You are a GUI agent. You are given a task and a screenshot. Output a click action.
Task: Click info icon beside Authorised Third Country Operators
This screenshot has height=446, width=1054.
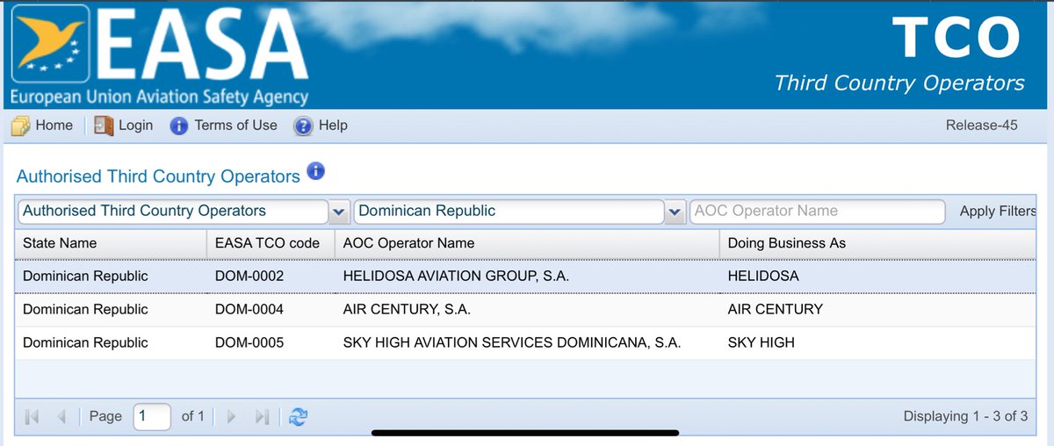pyautogui.click(x=315, y=170)
